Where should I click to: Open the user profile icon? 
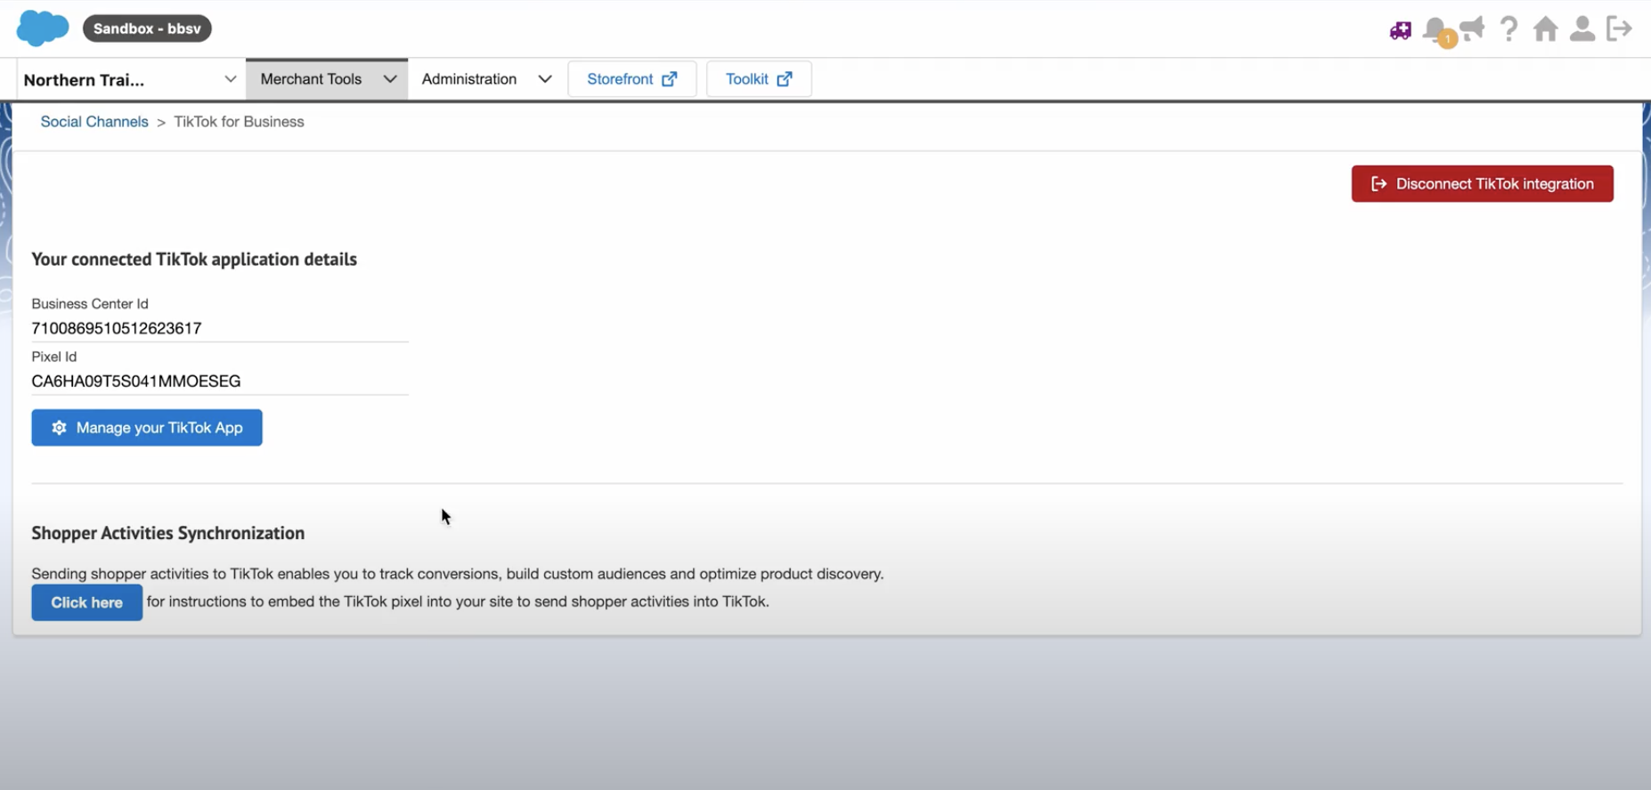coord(1582,29)
